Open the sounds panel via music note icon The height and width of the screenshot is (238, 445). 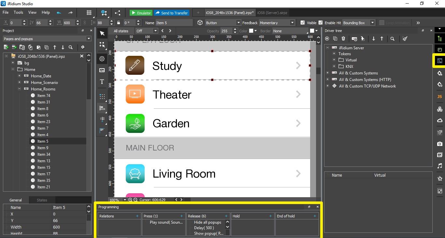click(x=439, y=166)
